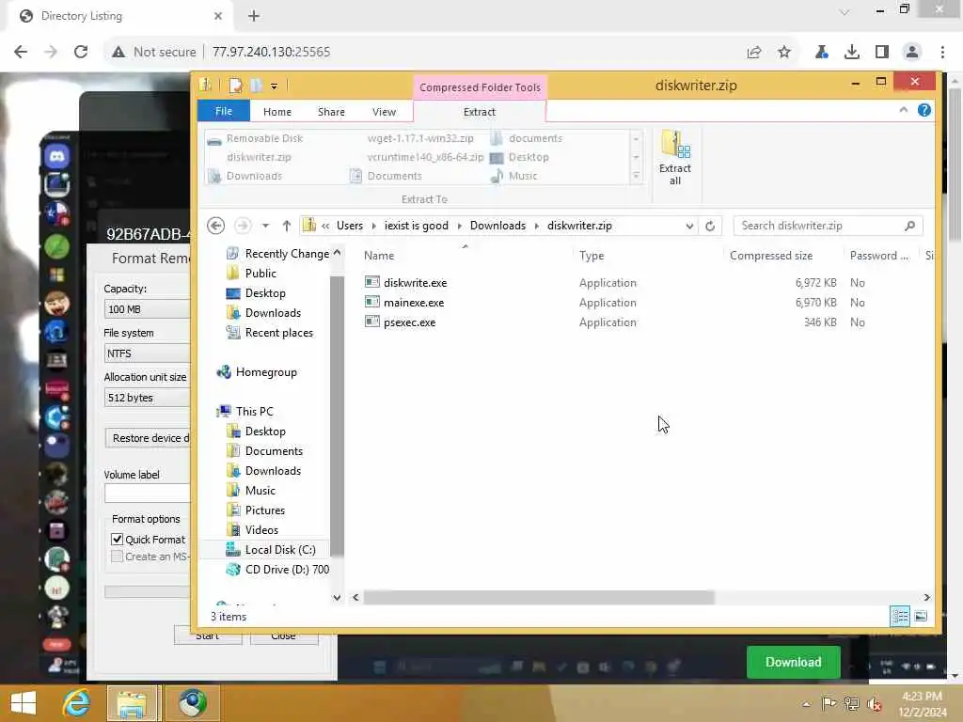
Task: Open the tab search chevron in browser
Action: 845,11
